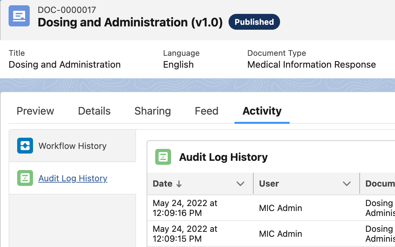Click the Activity tab

tap(262, 111)
